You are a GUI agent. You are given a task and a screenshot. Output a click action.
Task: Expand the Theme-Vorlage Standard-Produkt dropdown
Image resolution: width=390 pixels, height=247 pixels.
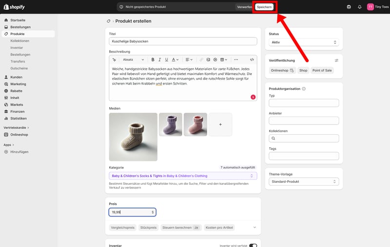coord(304,181)
